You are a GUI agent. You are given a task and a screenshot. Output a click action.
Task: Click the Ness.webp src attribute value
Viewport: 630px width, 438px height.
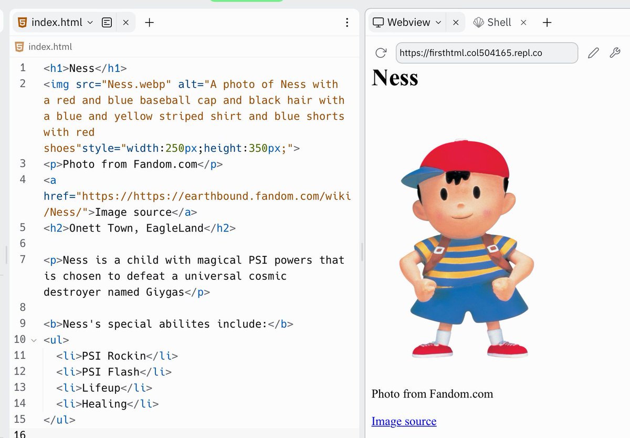click(x=136, y=84)
